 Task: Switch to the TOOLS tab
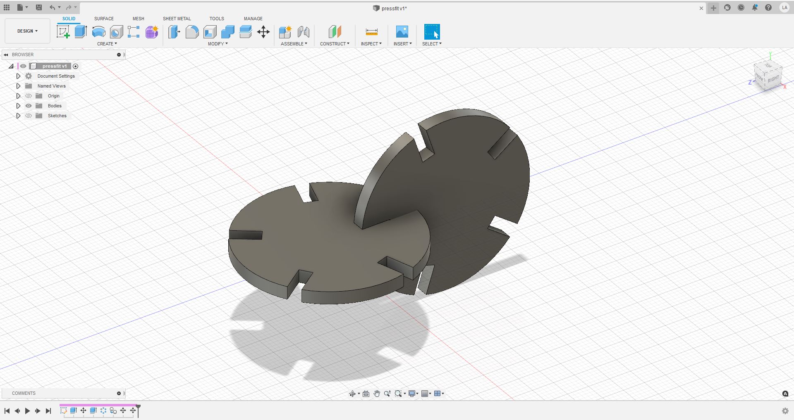pos(217,19)
